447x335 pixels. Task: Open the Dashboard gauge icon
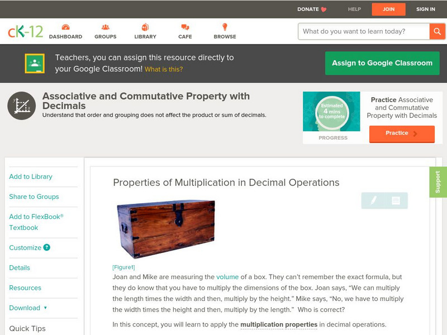[x=65, y=27]
